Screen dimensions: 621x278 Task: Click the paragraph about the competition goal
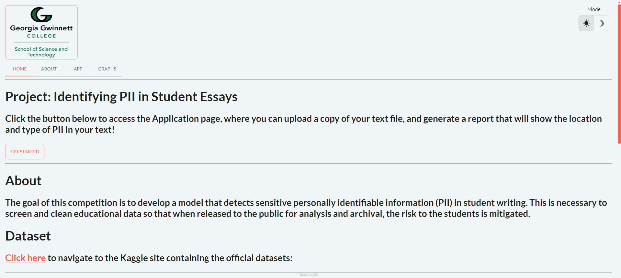(x=306, y=208)
